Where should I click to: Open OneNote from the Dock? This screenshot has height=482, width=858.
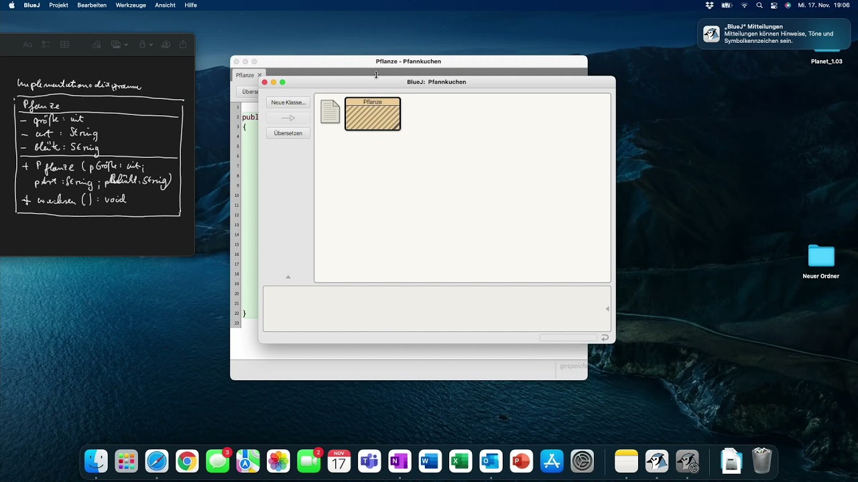click(400, 461)
